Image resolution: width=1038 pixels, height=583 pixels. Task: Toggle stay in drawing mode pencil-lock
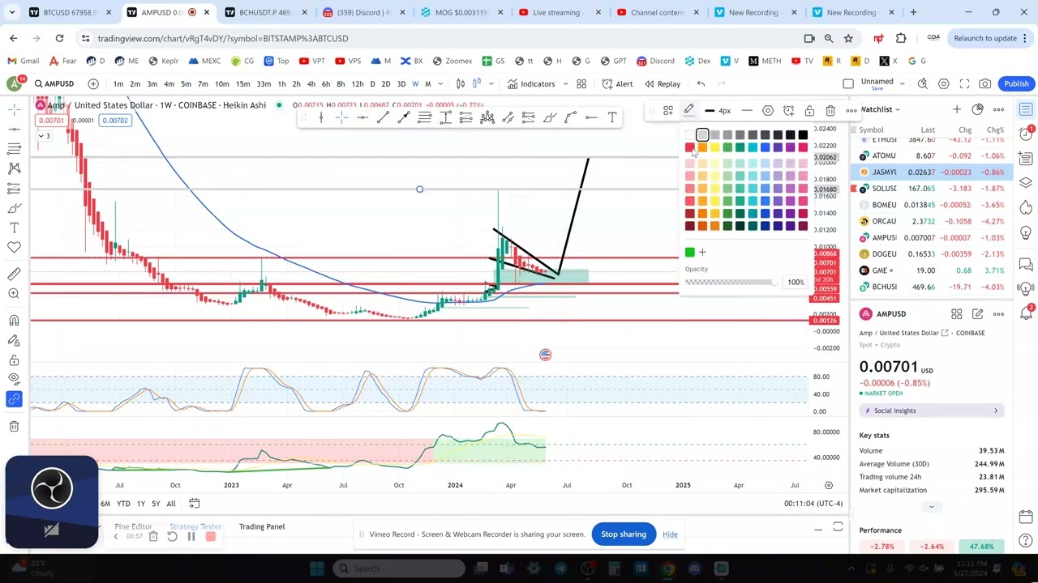[14, 341]
